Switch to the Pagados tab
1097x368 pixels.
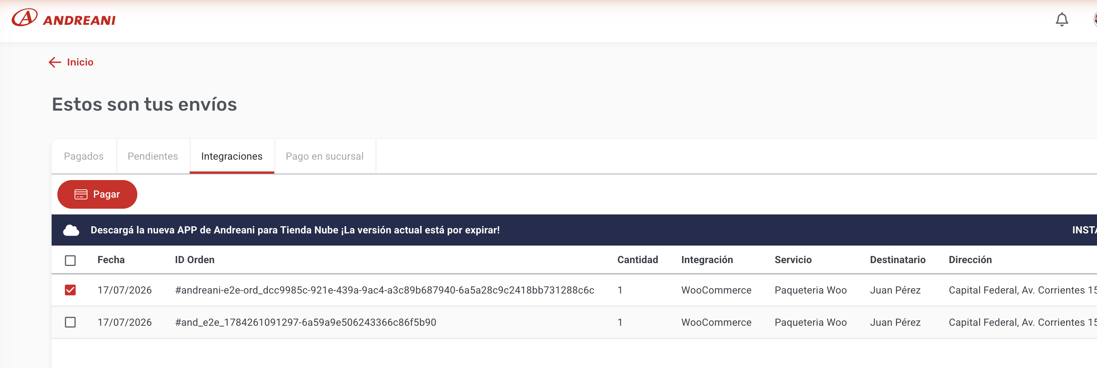(x=84, y=156)
